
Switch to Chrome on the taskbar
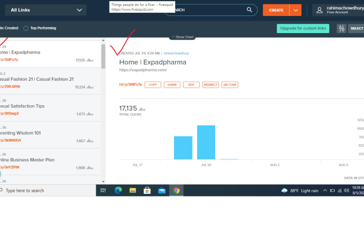pyautogui.click(x=176, y=190)
